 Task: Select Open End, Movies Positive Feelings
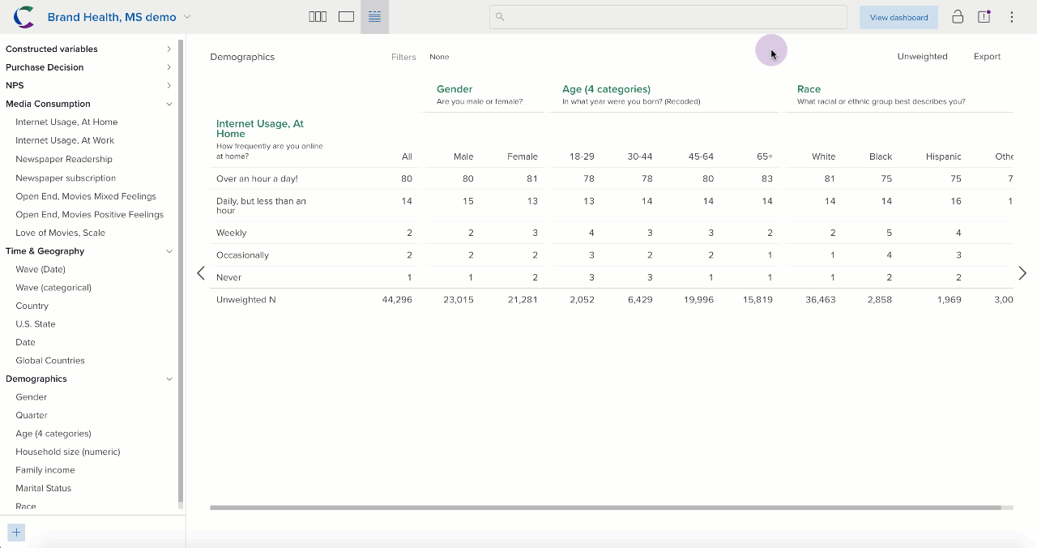(x=89, y=215)
